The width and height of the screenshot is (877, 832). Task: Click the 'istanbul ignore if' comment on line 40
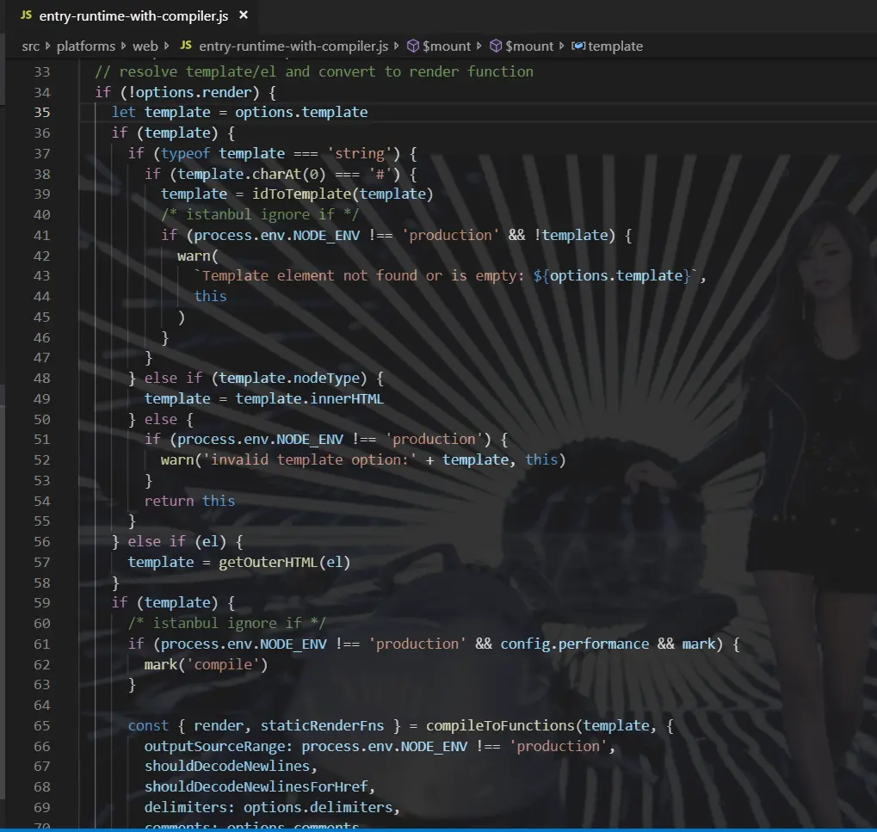tap(260, 215)
